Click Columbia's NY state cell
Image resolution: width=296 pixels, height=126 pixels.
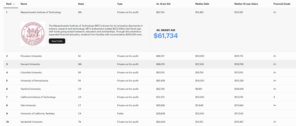80,72
